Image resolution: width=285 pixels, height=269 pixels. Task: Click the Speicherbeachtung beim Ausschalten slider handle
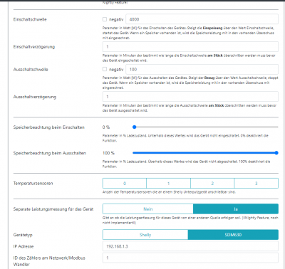coord(276,153)
